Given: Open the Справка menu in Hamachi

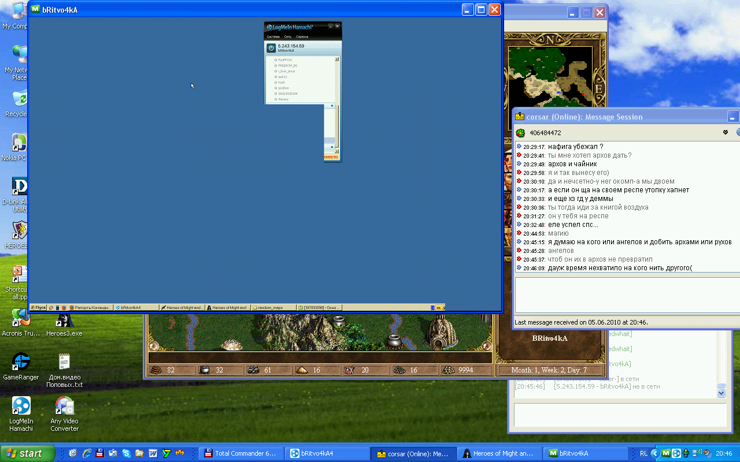Looking at the screenshot, I should click(302, 37).
